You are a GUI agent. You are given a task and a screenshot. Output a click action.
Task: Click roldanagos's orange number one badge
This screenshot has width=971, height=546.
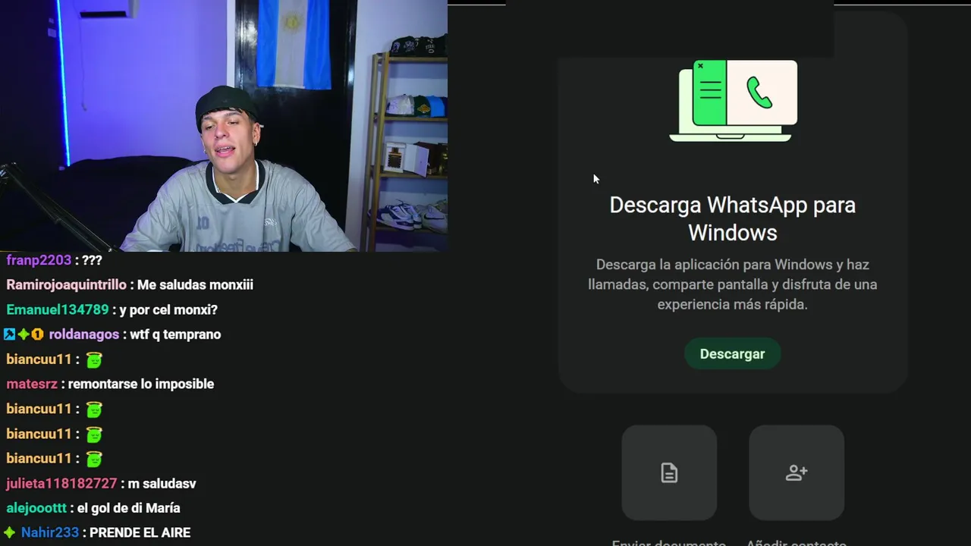coord(37,334)
